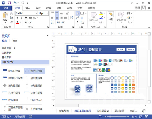Toggle Italic formatting

pyautogui.click(x=22, y=18)
